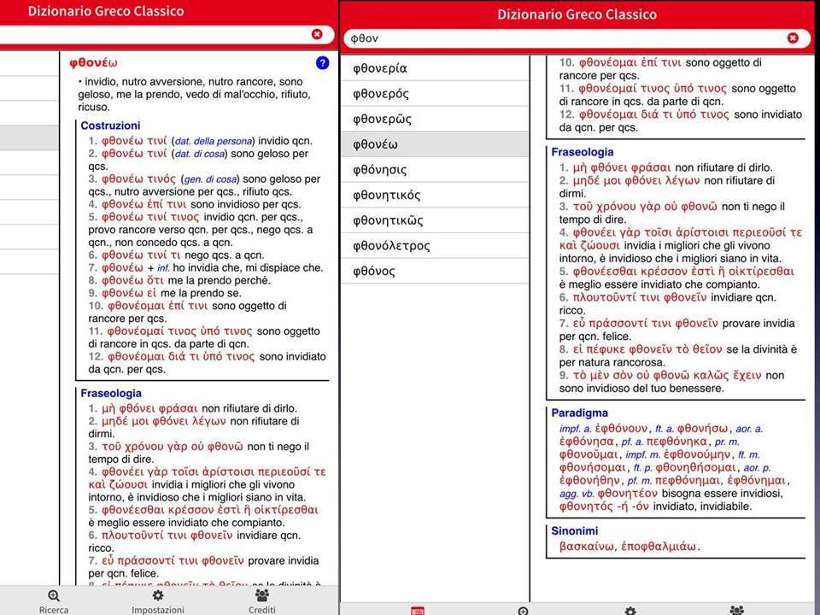
Task: Click construction 'φθονέω ὅτι'
Action: click(x=132, y=280)
